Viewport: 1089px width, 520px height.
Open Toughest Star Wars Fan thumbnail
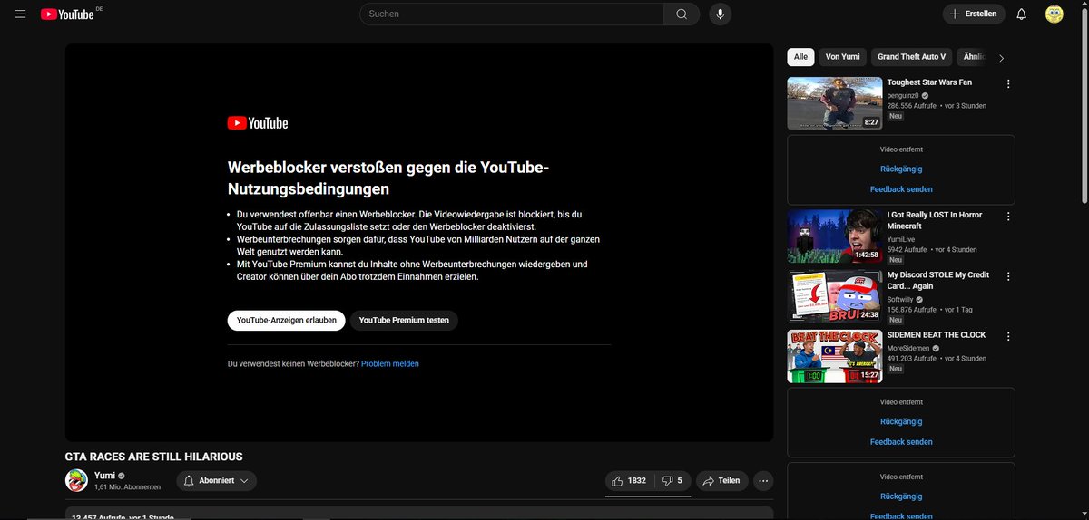tap(835, 103)
